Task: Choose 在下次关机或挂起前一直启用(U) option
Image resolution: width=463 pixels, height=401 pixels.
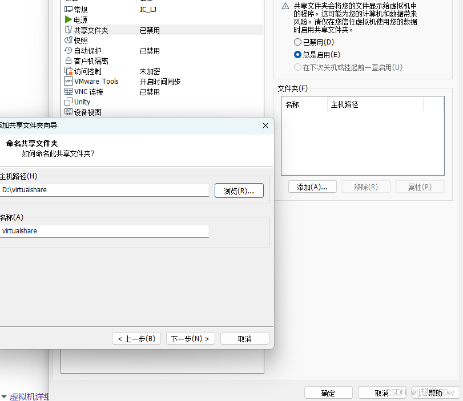Action: [x=297, y=67]
